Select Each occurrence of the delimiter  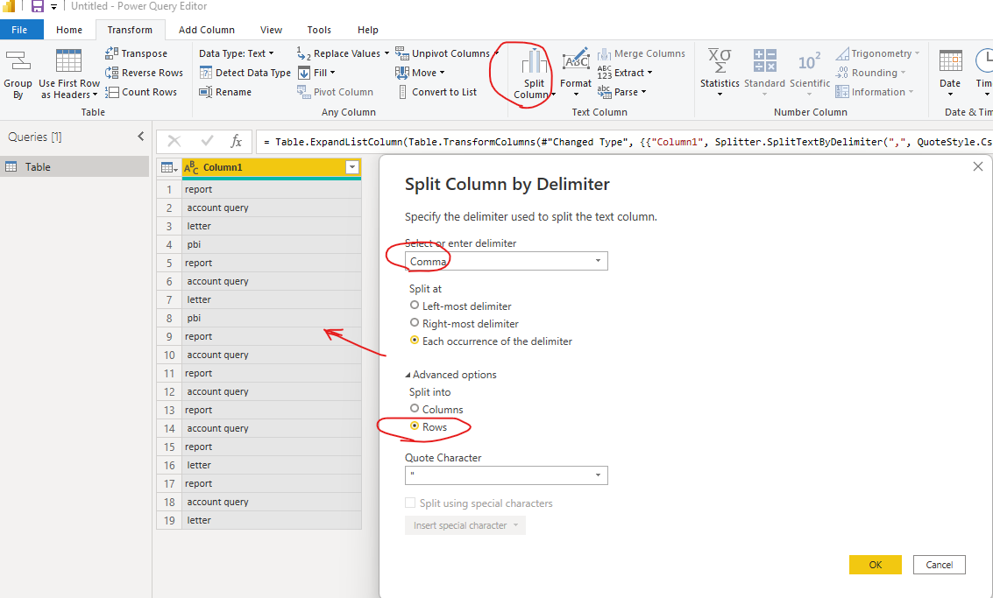[415, 341]
